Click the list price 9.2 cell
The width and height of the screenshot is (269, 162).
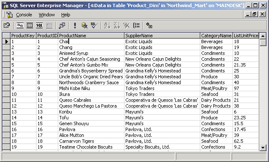[246, 147]
